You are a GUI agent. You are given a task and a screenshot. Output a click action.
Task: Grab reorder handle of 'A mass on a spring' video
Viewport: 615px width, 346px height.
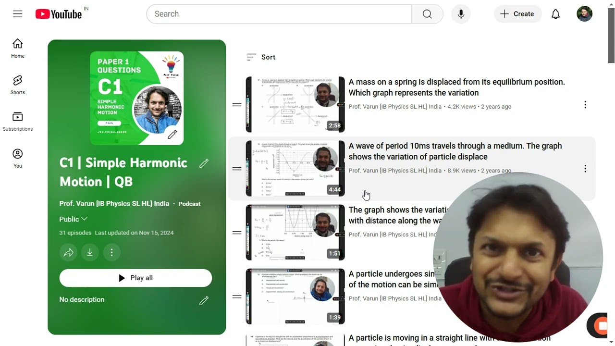tap(237, 105)
